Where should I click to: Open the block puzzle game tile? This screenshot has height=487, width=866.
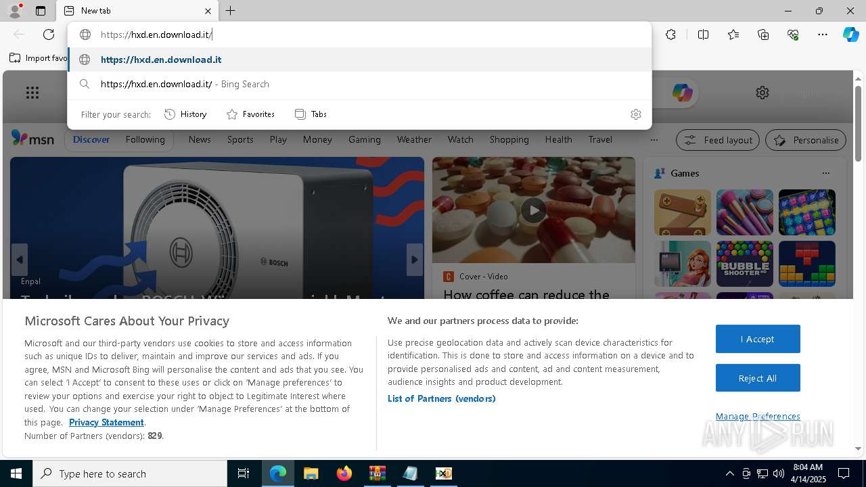[x=807, y=264]
